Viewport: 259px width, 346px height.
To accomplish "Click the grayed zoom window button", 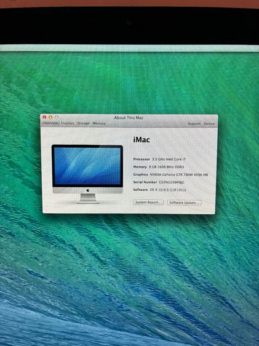I will 57,117.
